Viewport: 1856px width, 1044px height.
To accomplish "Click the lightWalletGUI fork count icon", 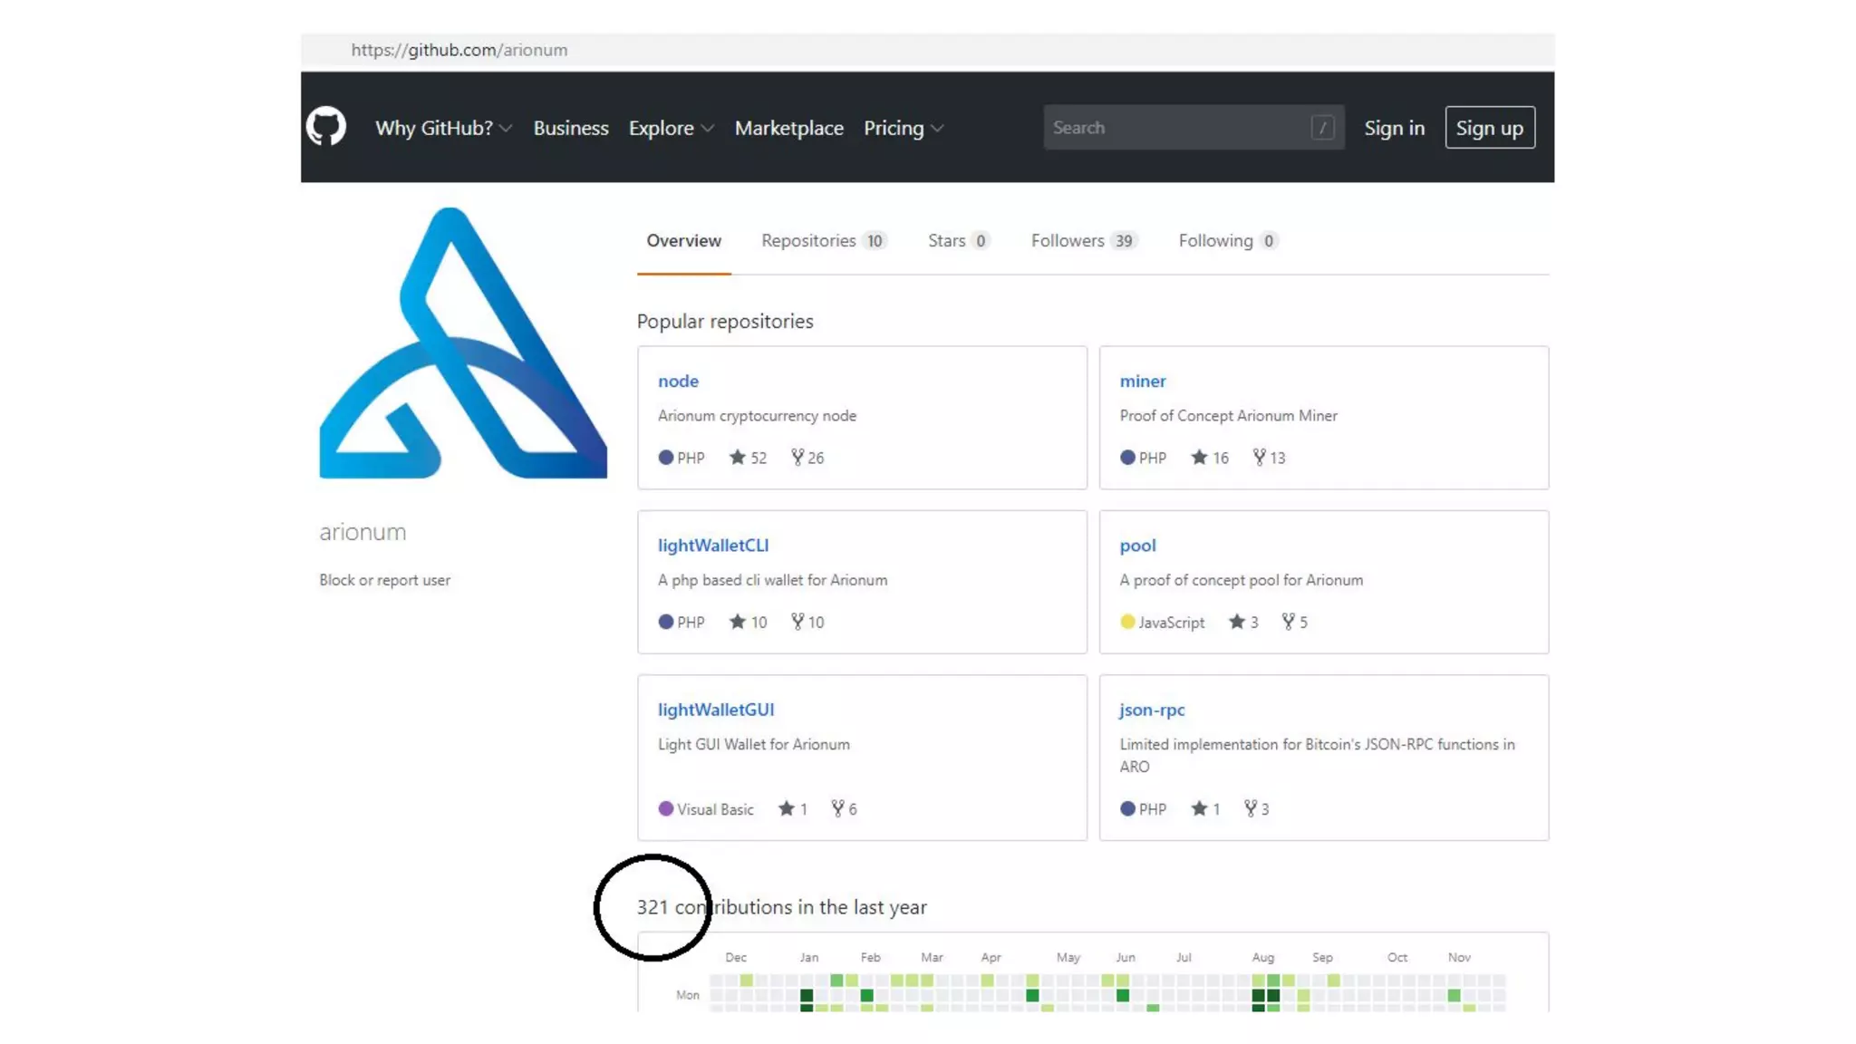I will point(837,807).
